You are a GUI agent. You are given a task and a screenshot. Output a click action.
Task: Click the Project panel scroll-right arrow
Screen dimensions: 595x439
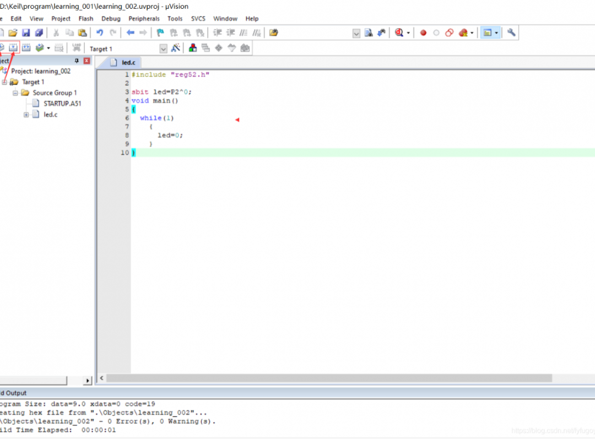point(88,381)
